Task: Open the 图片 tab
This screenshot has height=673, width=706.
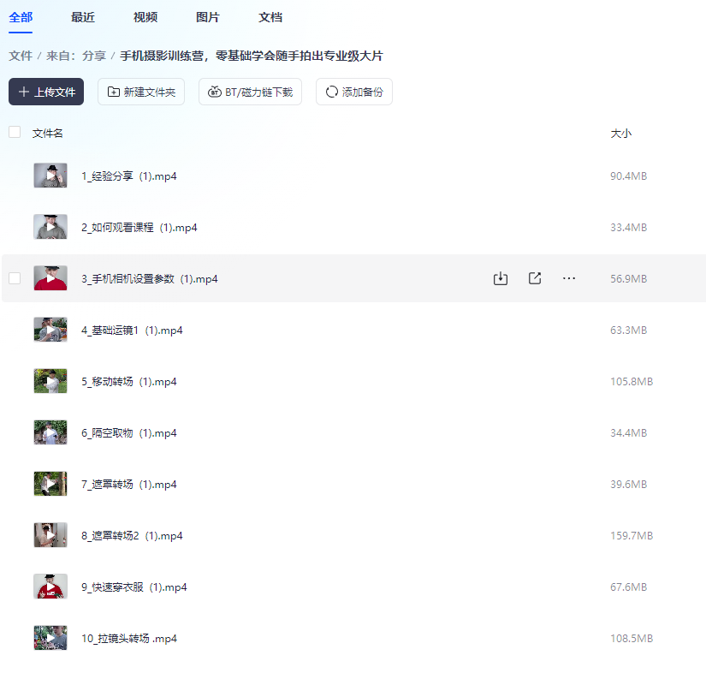Action: tap(208, 17)
